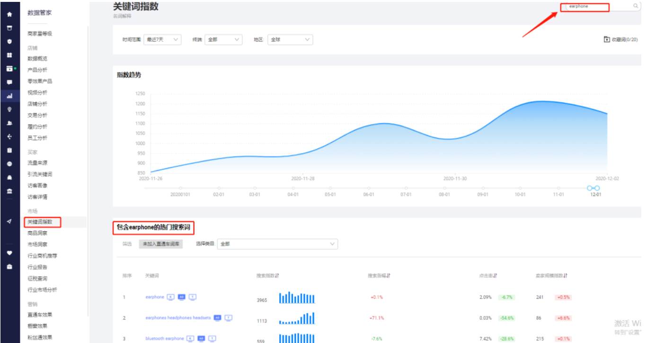Viewport: 647px width, 343px height.
Task: Open the bluetooth earphone keyword link
Action: [164, 339]
